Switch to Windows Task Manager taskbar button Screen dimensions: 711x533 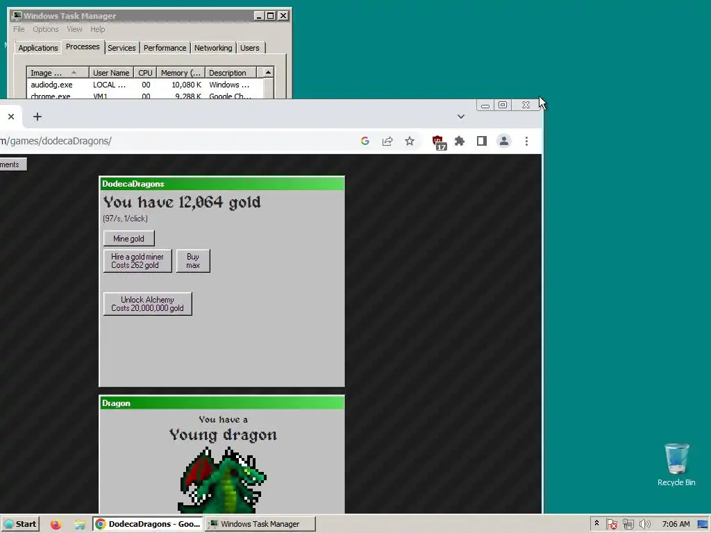[x=260, y=524]
